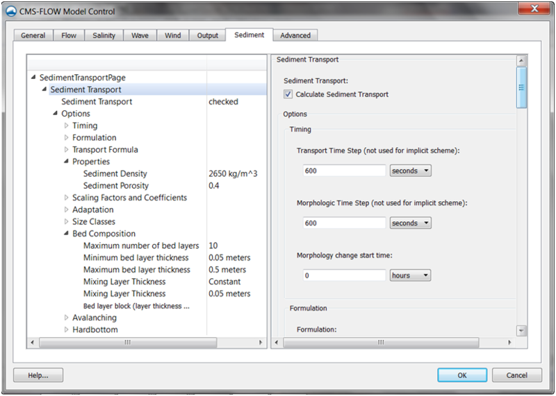Uncheck Calculate Sediment Transport checkbox

pyautogui.click(x=288, y=94)
